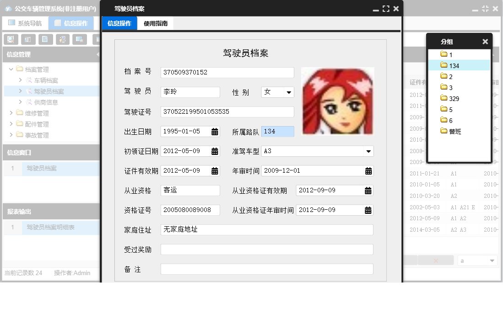Image resolution: width=503 pixels, height=313 pixels.
Task: Click the 家庭住址 input field
Action: point(265,229)
